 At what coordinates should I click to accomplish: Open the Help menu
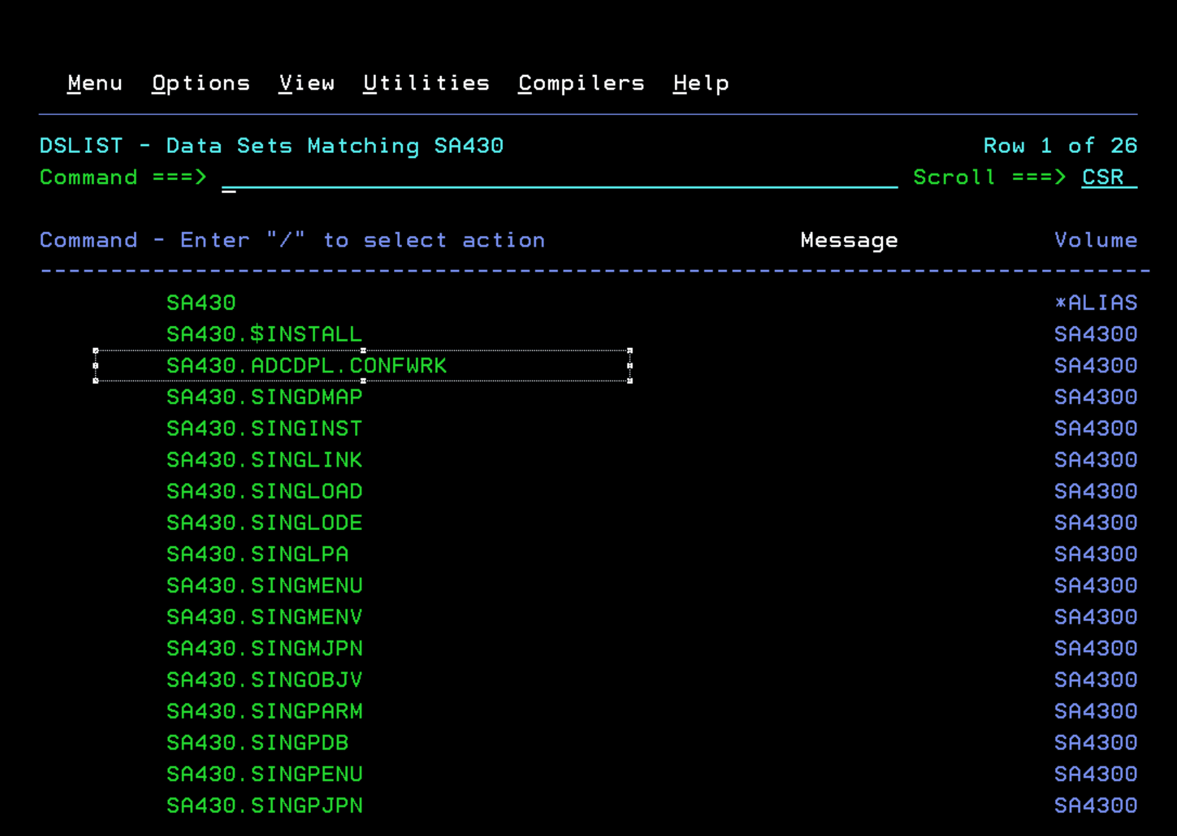coord(701,83)
